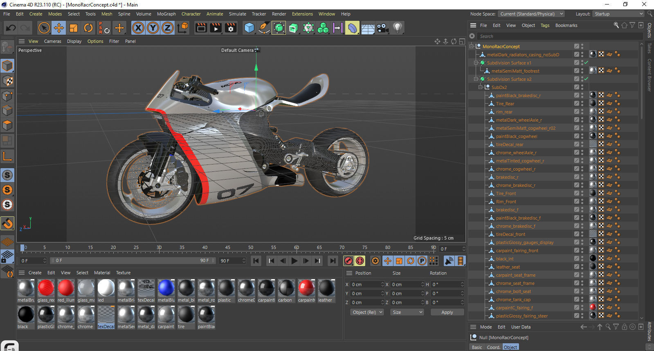The height and width of the screenshot is (351, 654).
Task: Open the File menu
Action: [x=7, y=14]
